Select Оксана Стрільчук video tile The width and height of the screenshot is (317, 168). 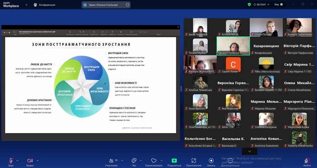(x=233, y=46)
